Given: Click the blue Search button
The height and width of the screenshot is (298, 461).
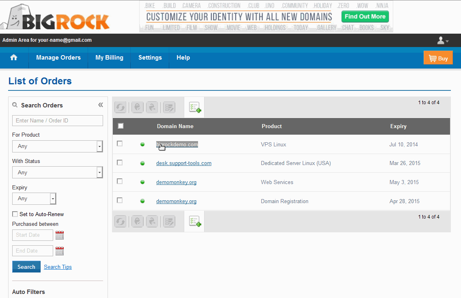Looking at the screenshot, I should point(26,267).
